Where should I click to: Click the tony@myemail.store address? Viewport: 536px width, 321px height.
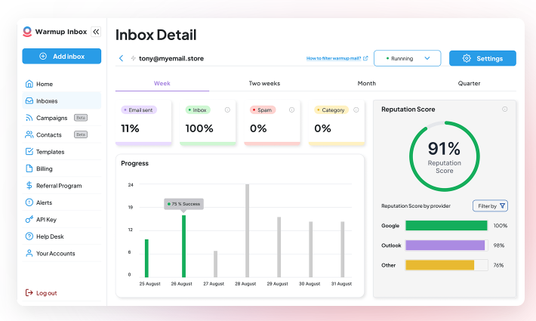click(171, 58)
